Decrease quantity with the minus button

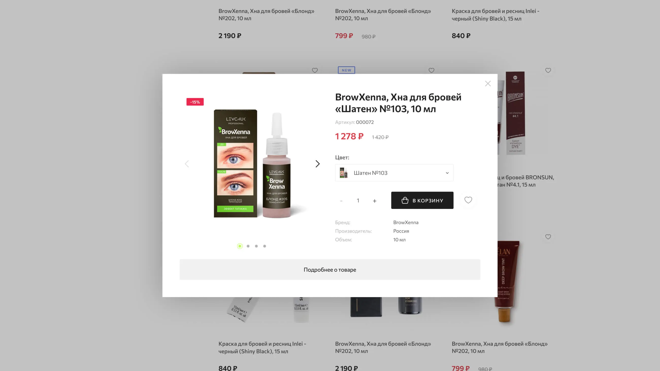pyautogui.click(x=341, y=201)
